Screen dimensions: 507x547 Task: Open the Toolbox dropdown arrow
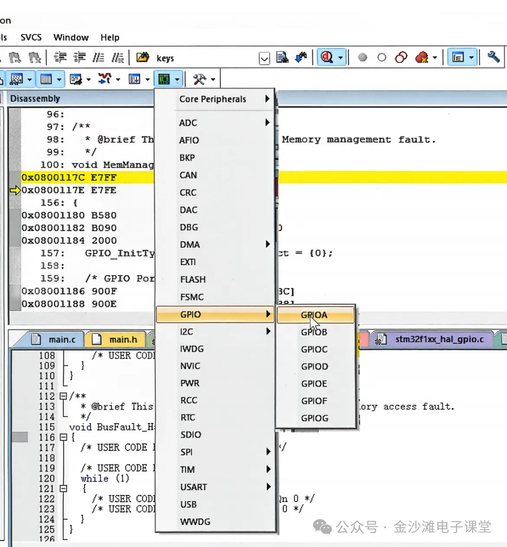[213, 80]
